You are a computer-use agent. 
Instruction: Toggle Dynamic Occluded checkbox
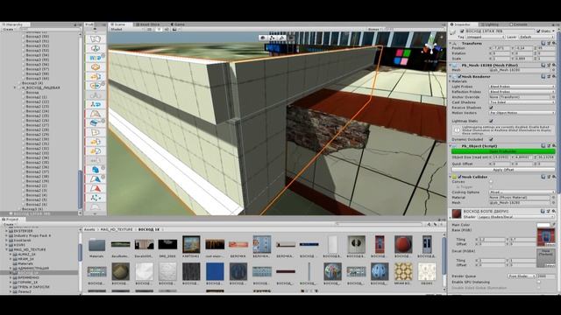tap(491, 140)
